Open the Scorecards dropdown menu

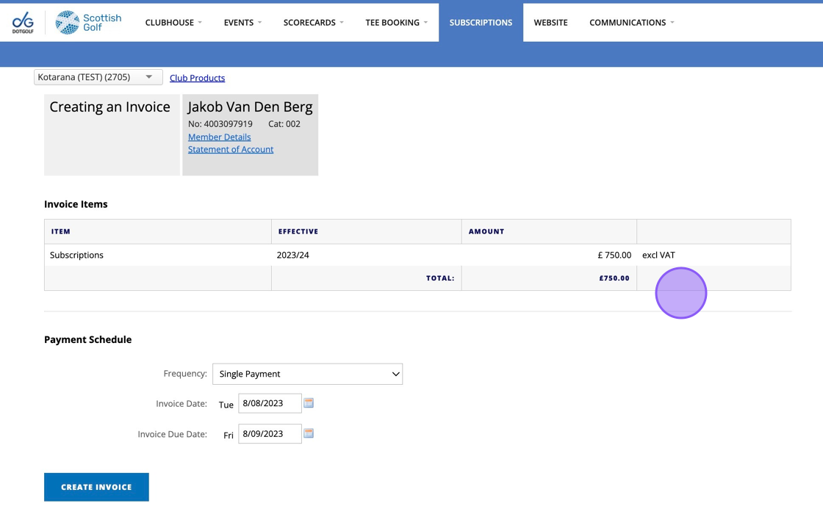[313, 23]
